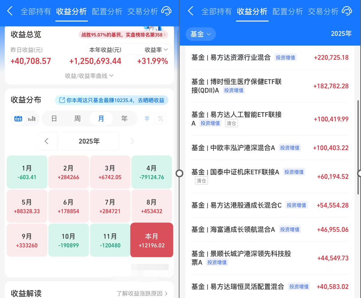Open 收益率 dropdown in overview
The image size is (361, 298).
pos(156,50)
